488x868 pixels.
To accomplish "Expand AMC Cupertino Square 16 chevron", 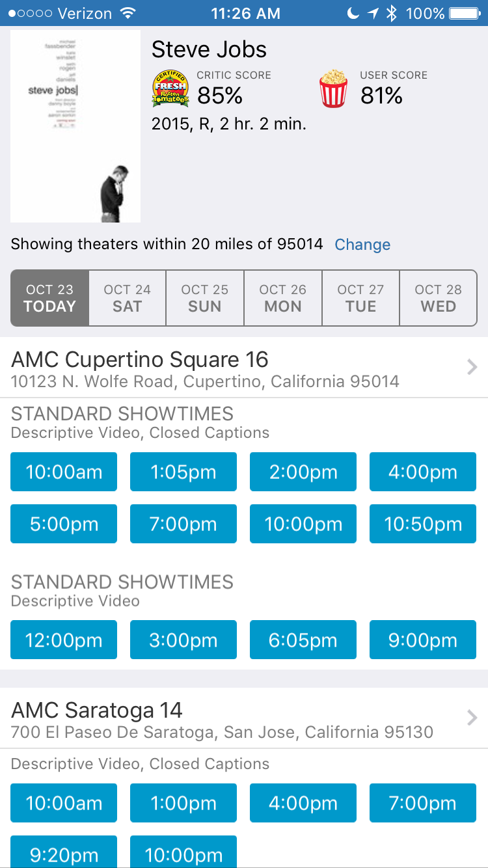I will pyautogui.click(x=473, y=368).
